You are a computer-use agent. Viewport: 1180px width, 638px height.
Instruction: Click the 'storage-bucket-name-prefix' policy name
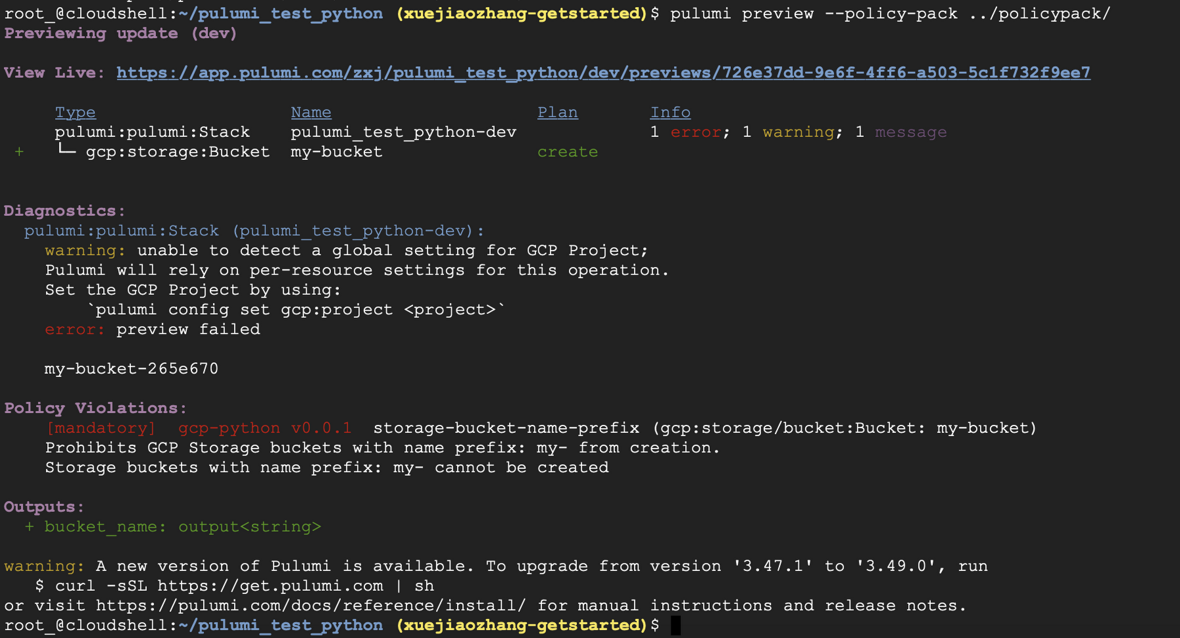506,428
